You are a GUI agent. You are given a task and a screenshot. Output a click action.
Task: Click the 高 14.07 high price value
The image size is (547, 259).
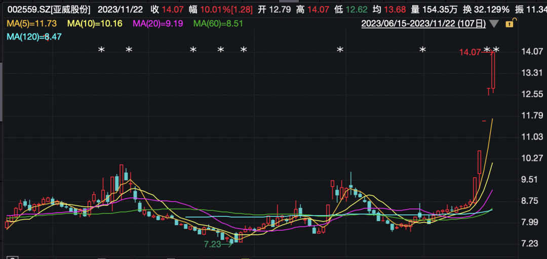pos(312,10)
